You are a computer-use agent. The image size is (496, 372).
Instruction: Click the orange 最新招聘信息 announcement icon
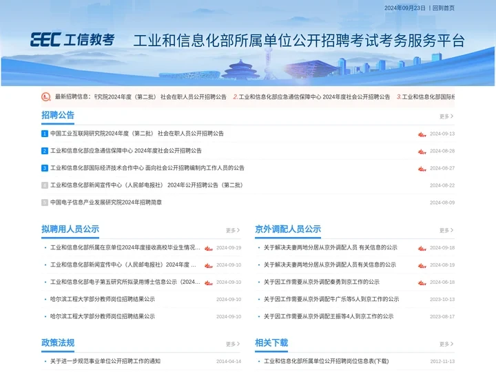46,97
